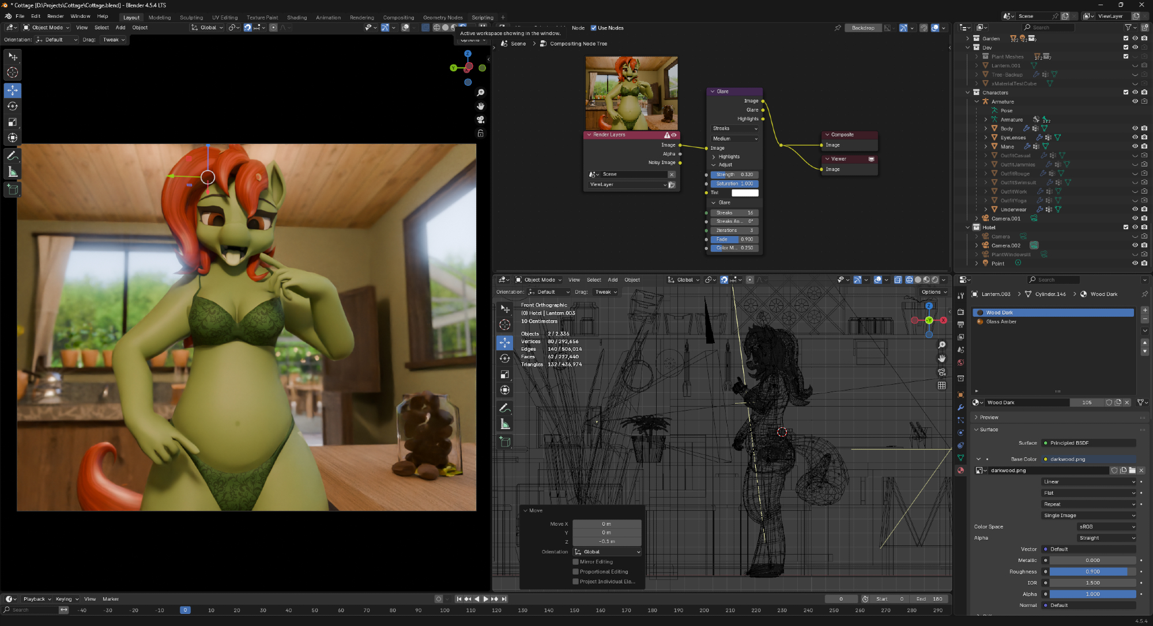Select the Annotate tool in left viewport
Viewport: 1153px width, 626px height.
(12, 155)
